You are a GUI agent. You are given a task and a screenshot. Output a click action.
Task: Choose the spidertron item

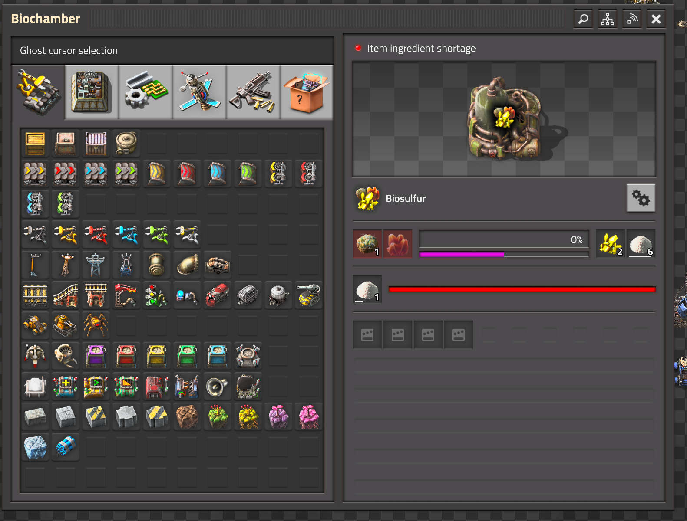pos(96,326)
